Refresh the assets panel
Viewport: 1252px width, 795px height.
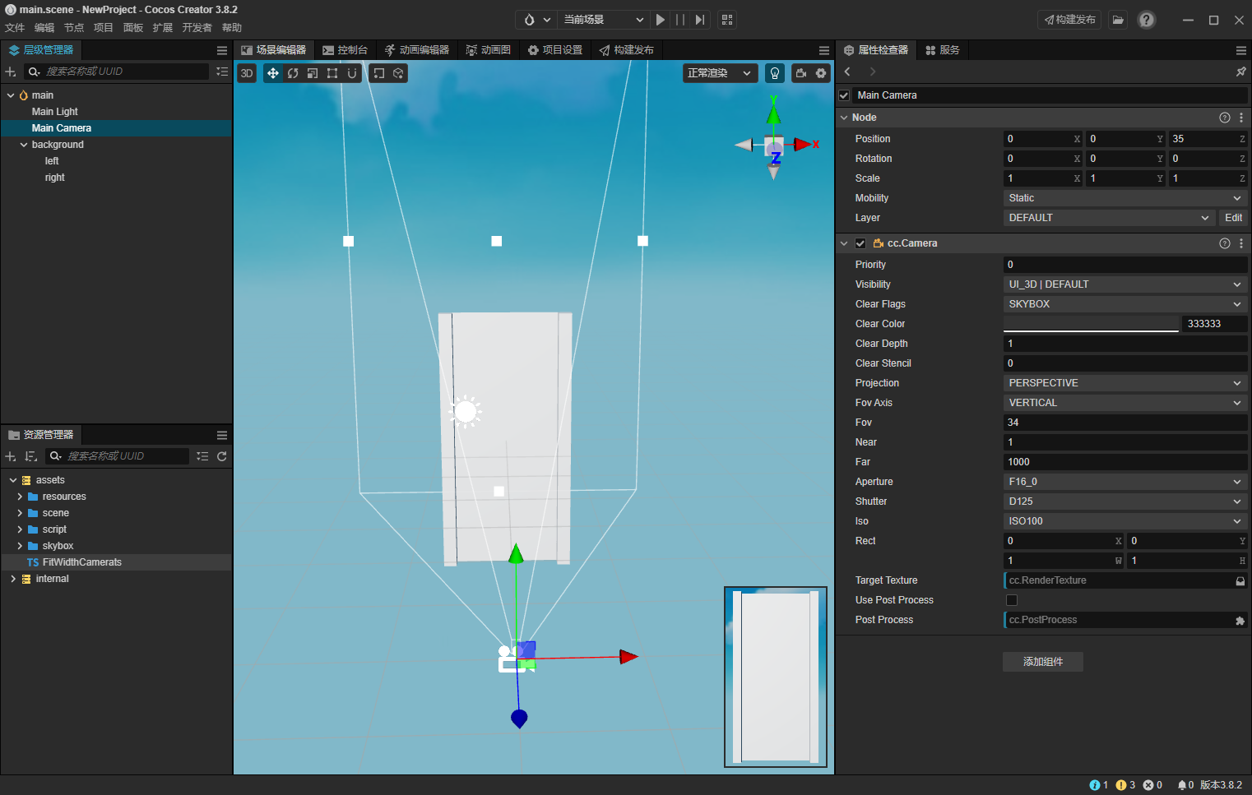(222, 456)
